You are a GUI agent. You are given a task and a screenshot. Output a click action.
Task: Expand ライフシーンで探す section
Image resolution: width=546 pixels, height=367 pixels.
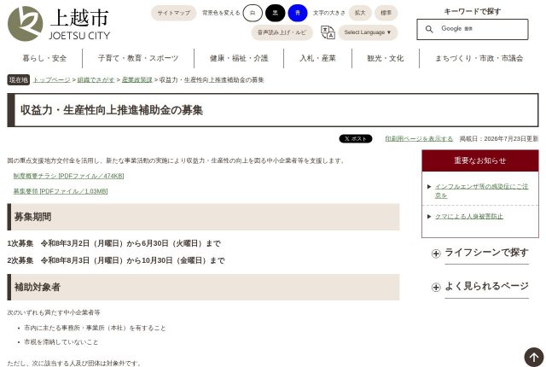486,253
